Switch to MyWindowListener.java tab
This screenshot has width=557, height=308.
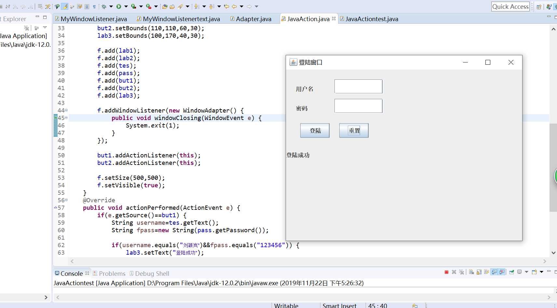click(91, 19)
